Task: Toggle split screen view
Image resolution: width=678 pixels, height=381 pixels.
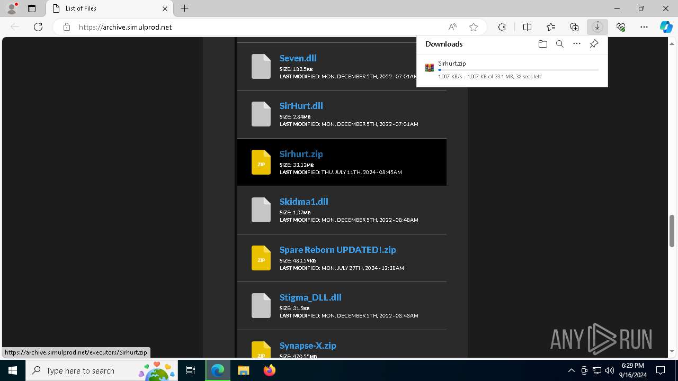Action: pos(527,27)
